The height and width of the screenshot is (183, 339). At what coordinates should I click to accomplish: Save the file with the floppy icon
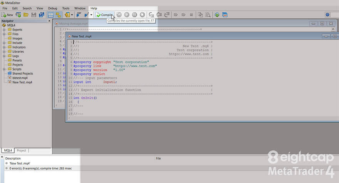[x=34, y=15]
